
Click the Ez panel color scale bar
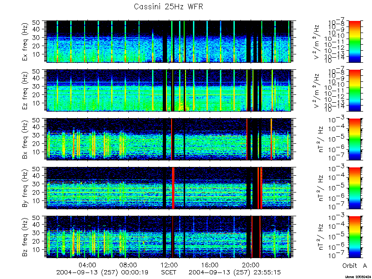point(354,90)
